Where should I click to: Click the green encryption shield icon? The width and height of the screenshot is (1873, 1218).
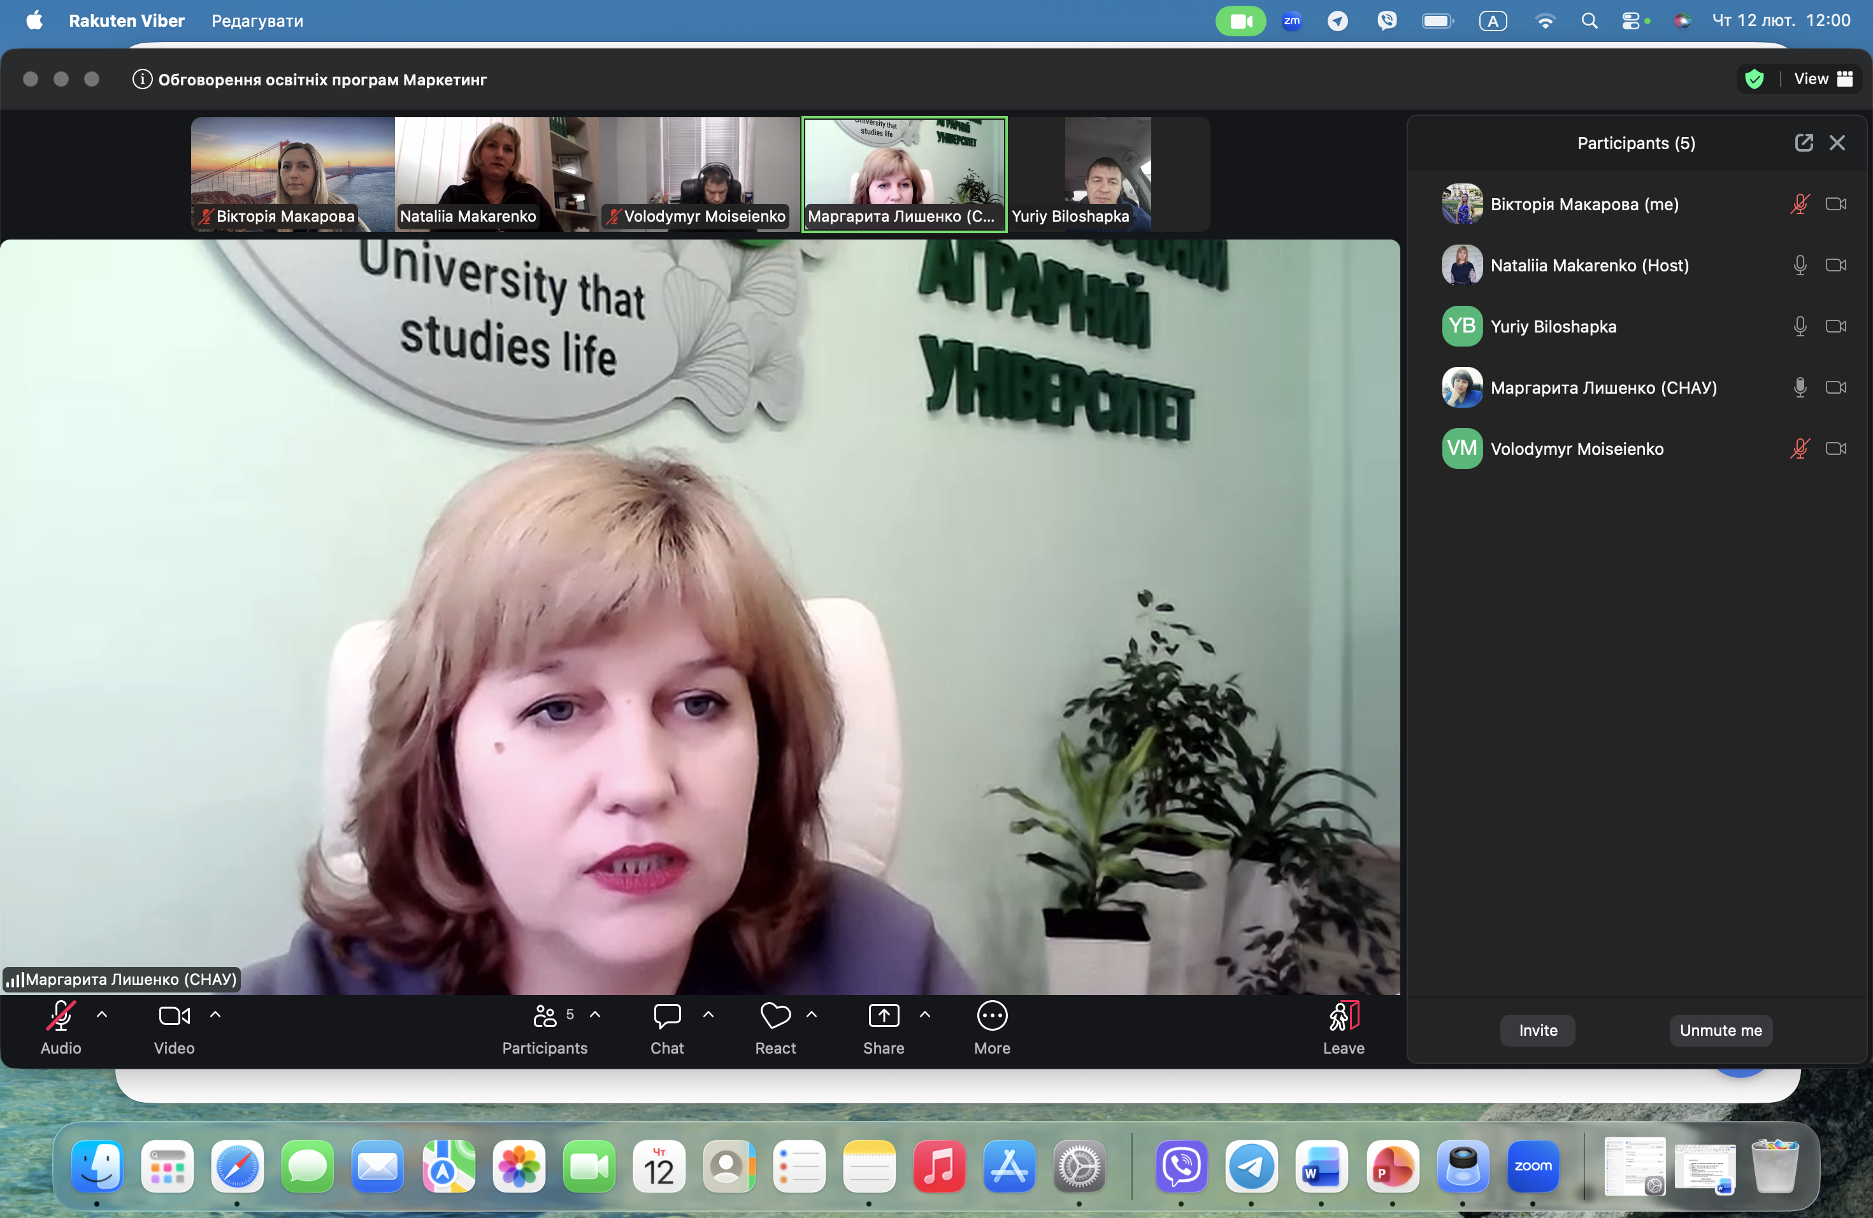(1754, 79)
